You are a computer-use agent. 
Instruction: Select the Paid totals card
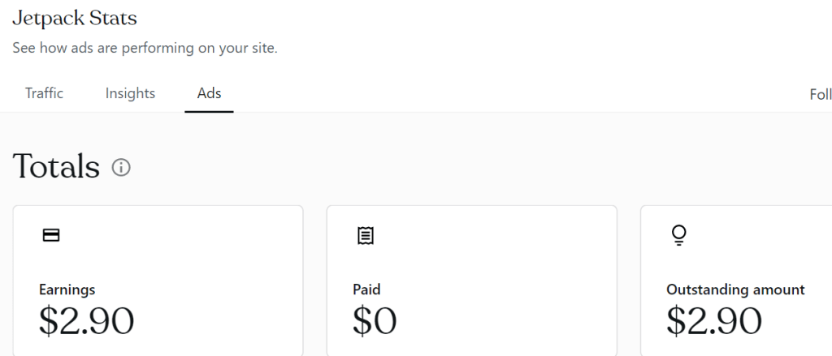pos(471,259)
